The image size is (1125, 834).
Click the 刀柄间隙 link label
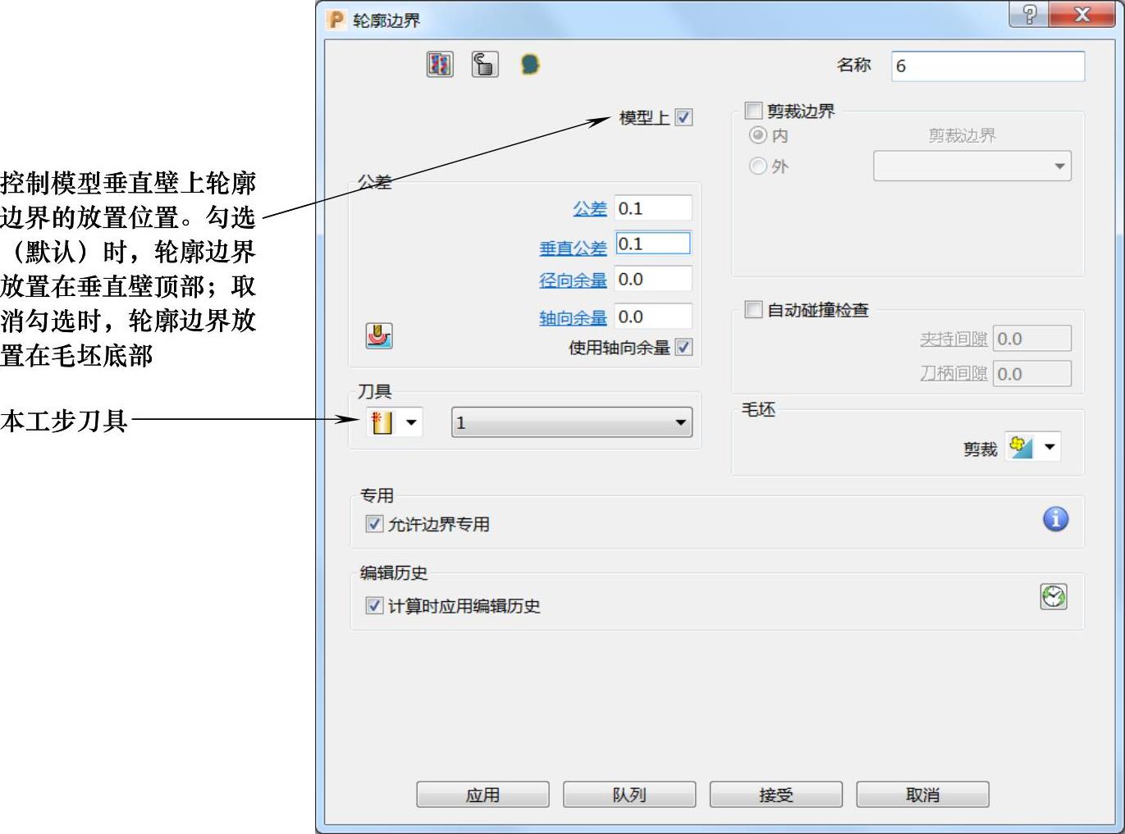click(954, 374)
